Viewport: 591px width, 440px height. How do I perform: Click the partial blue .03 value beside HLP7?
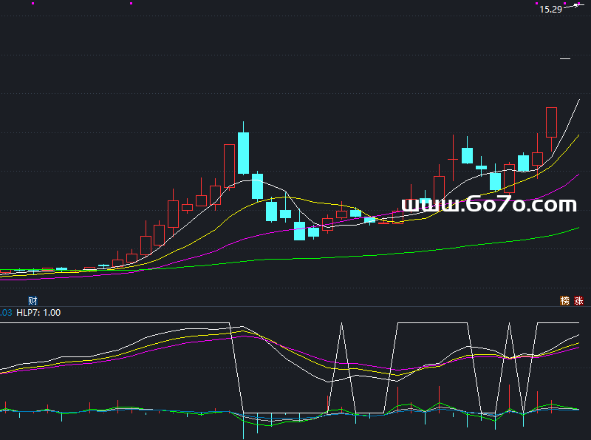point(5,313)
